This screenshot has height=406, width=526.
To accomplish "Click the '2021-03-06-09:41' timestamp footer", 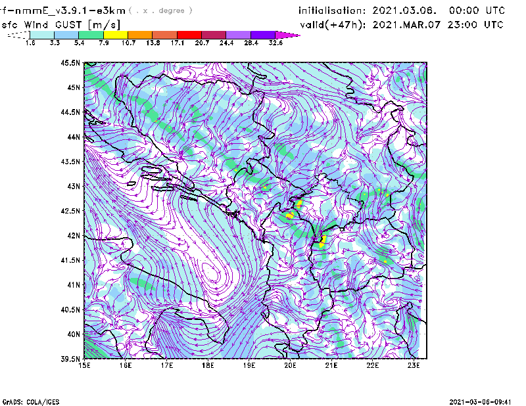I will click(480, 402).
